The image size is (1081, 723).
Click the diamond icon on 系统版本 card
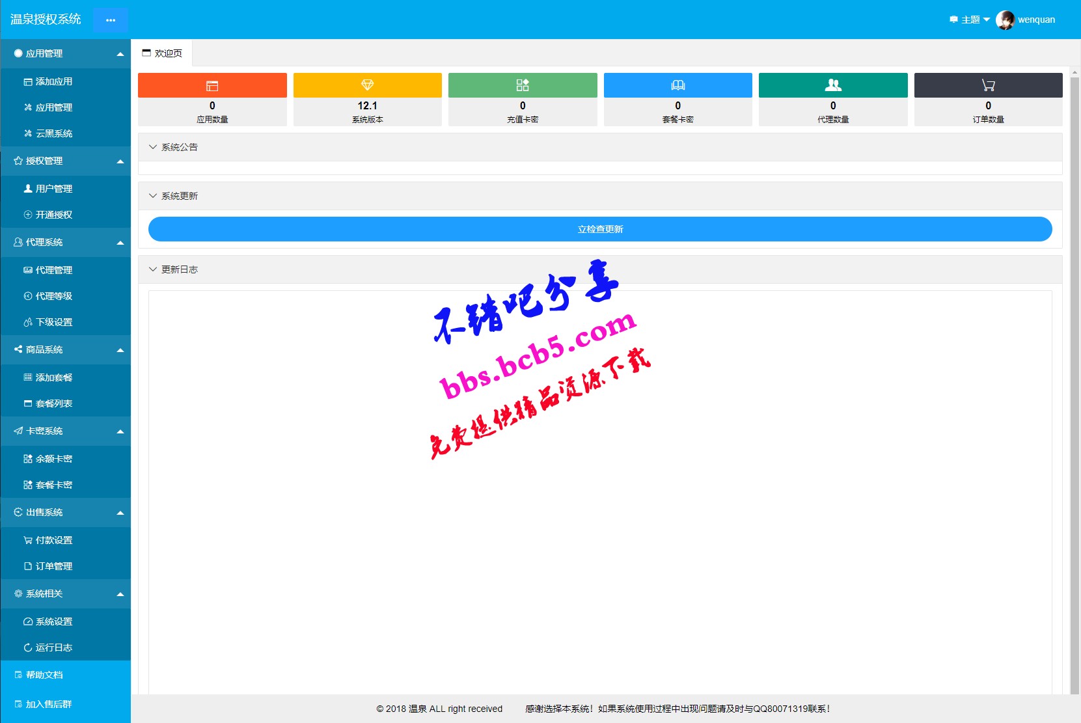367,85
